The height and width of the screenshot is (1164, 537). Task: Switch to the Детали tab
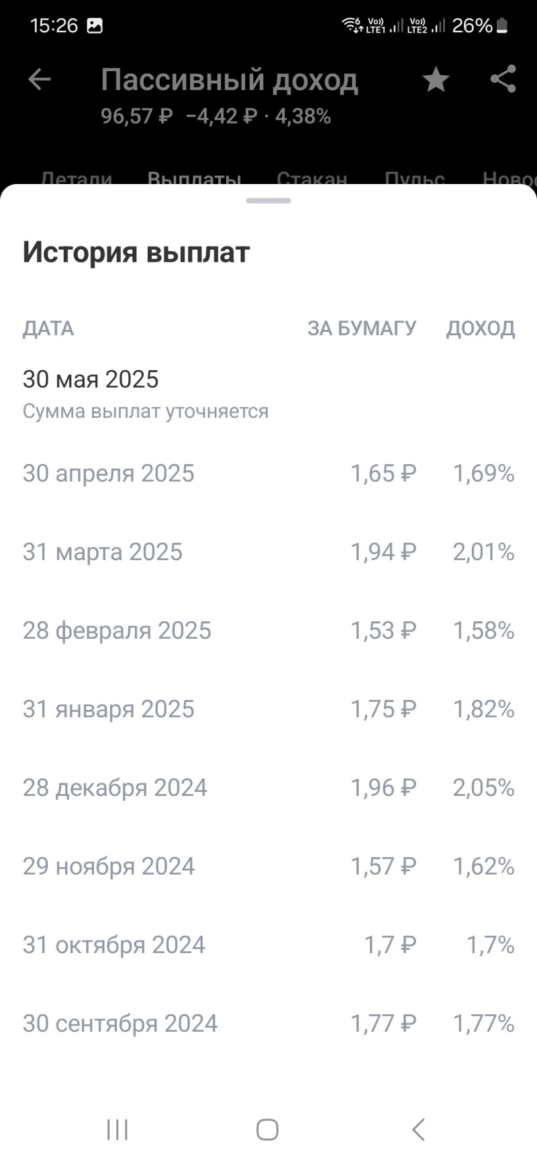[x=77, y=178]
